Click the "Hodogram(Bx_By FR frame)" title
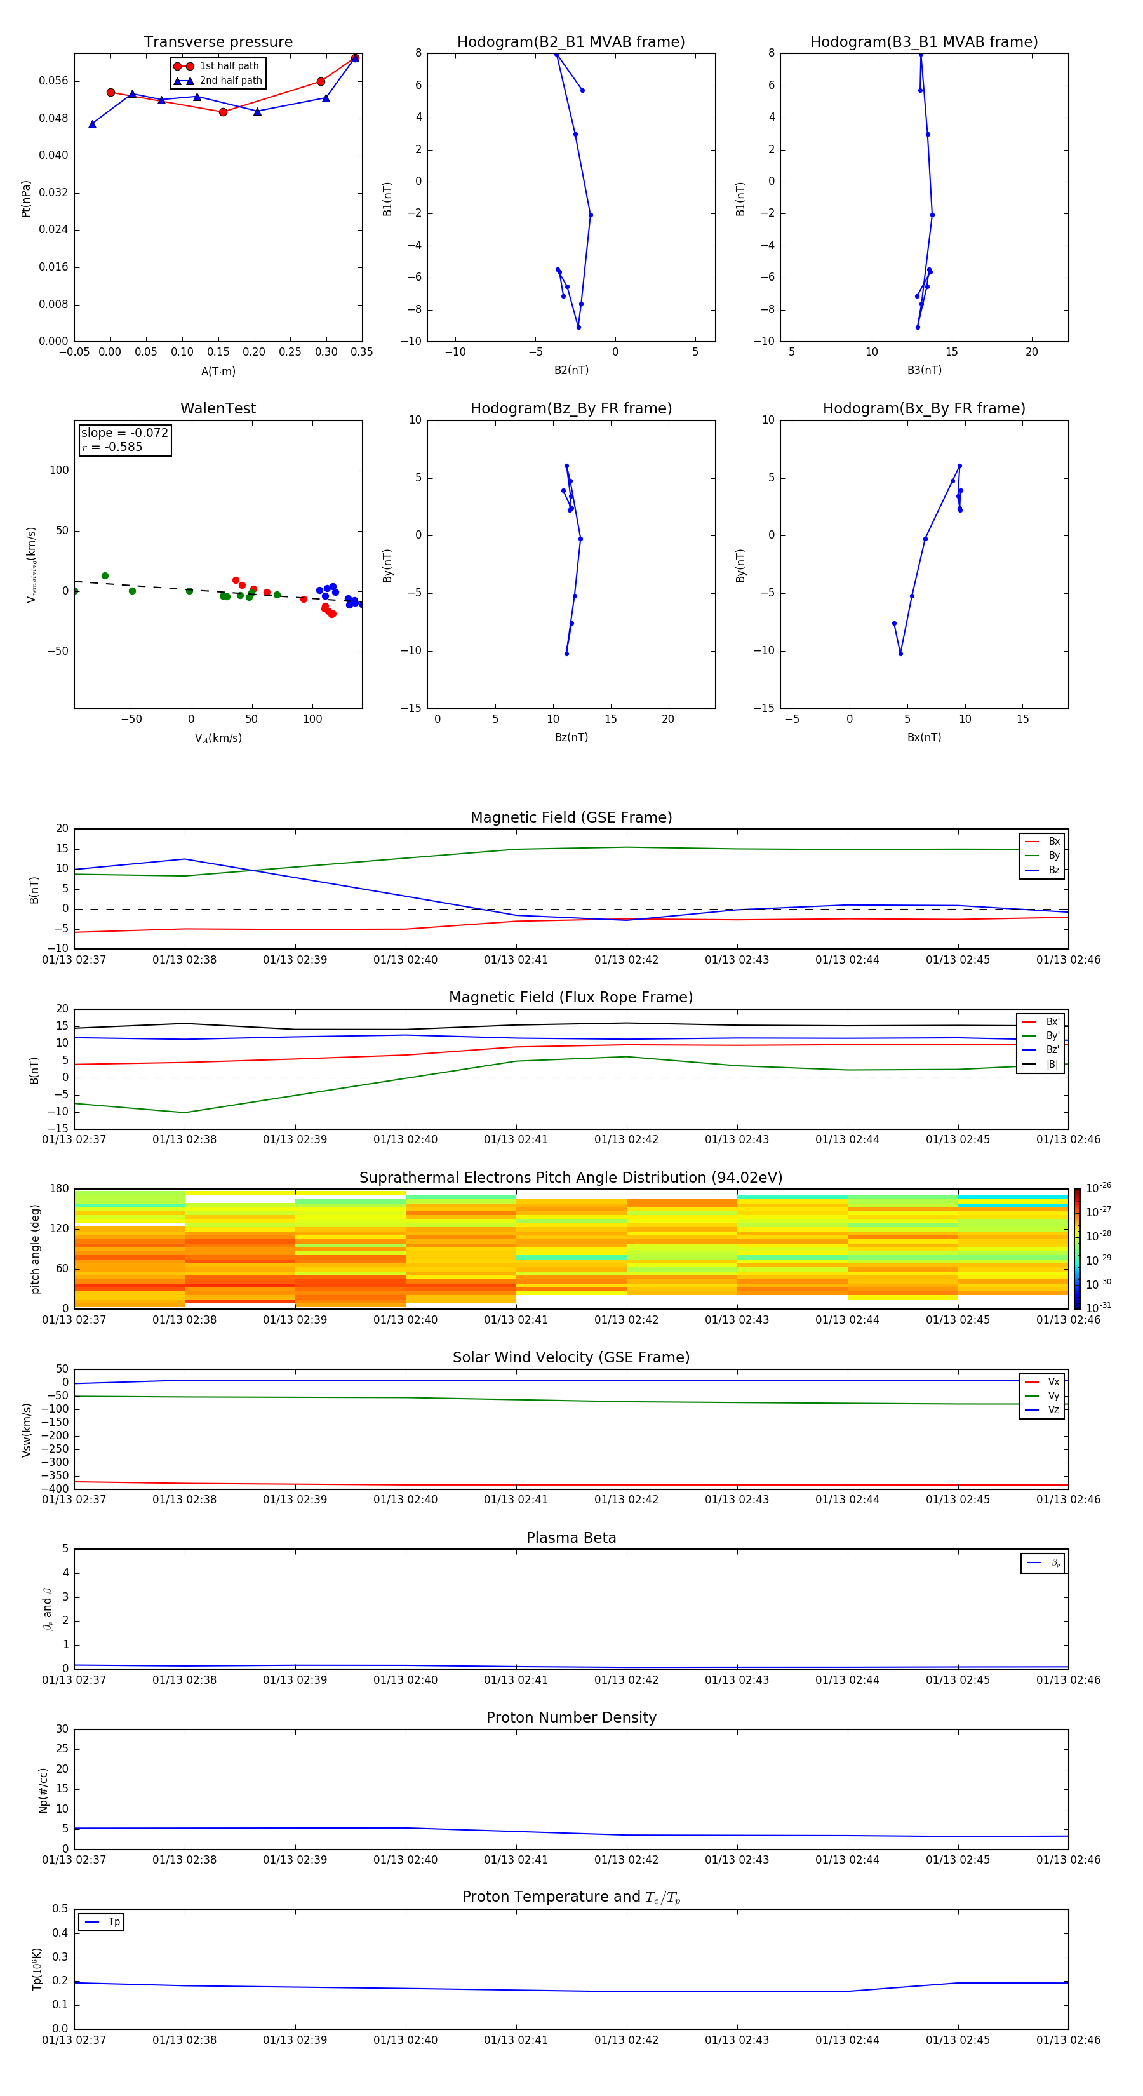 924,408
